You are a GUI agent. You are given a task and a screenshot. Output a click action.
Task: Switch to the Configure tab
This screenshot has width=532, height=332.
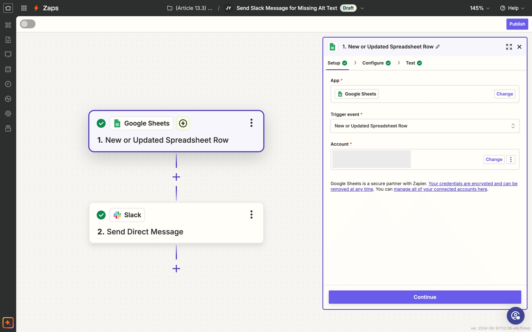[x=376, y=63]
